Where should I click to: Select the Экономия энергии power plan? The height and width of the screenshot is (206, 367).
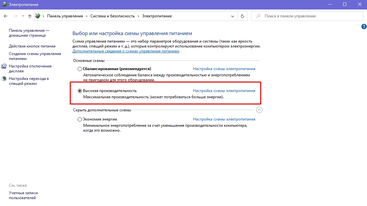pyautogui.click(x=80, y=120)
